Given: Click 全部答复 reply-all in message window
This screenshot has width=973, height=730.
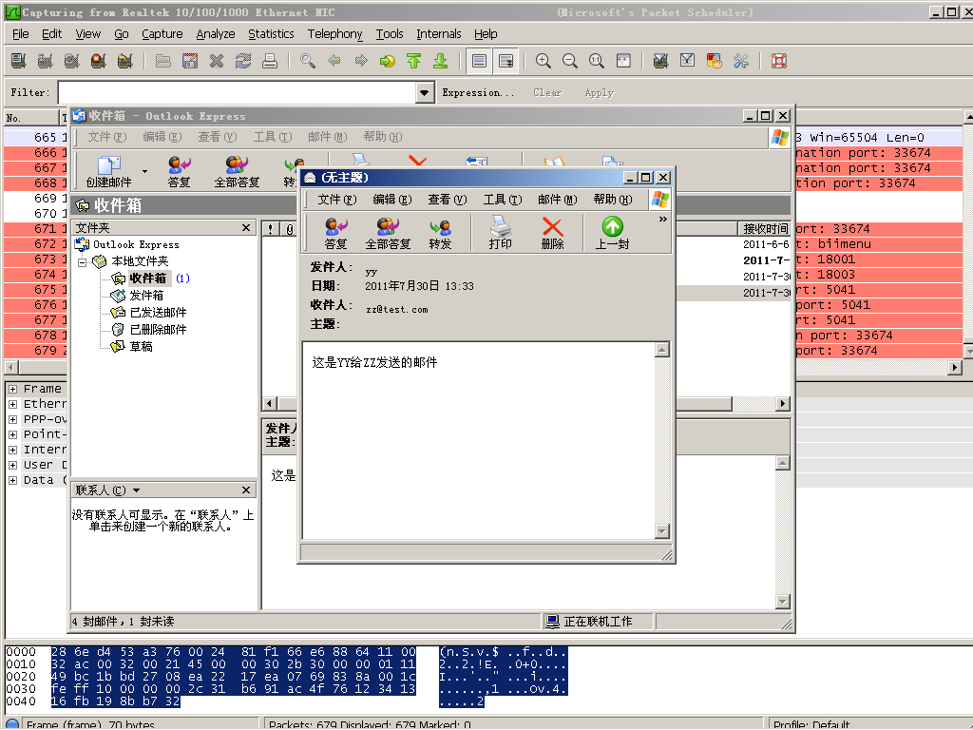Looking at the screenshot, I should 388,233.
